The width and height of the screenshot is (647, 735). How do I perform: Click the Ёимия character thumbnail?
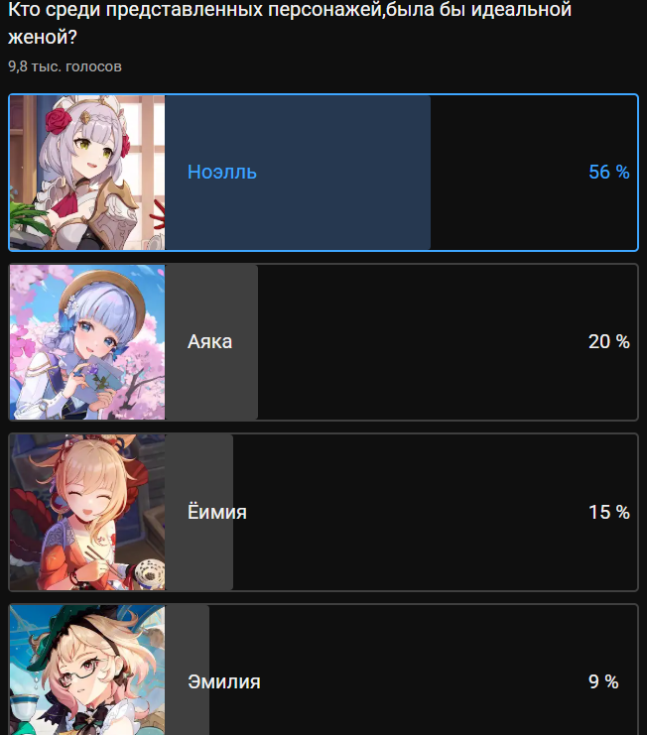click(87, 513)
